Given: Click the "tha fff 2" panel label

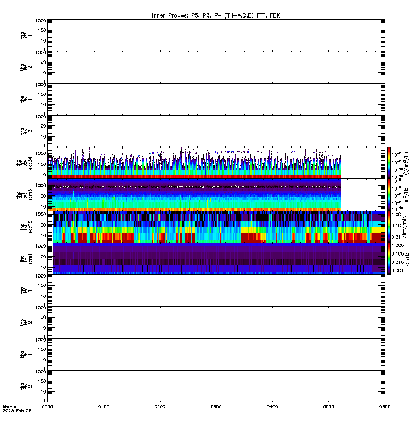Looking at the screenshot, I should 26,67.
